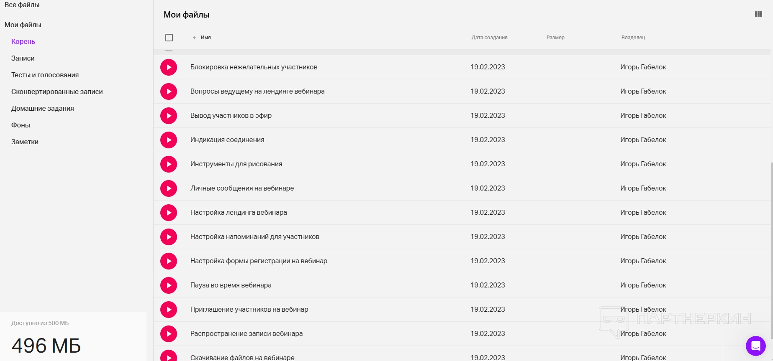This screenshot has width=773, height=361.
Task: Open the Домашние задания folder
Action: 43,109
